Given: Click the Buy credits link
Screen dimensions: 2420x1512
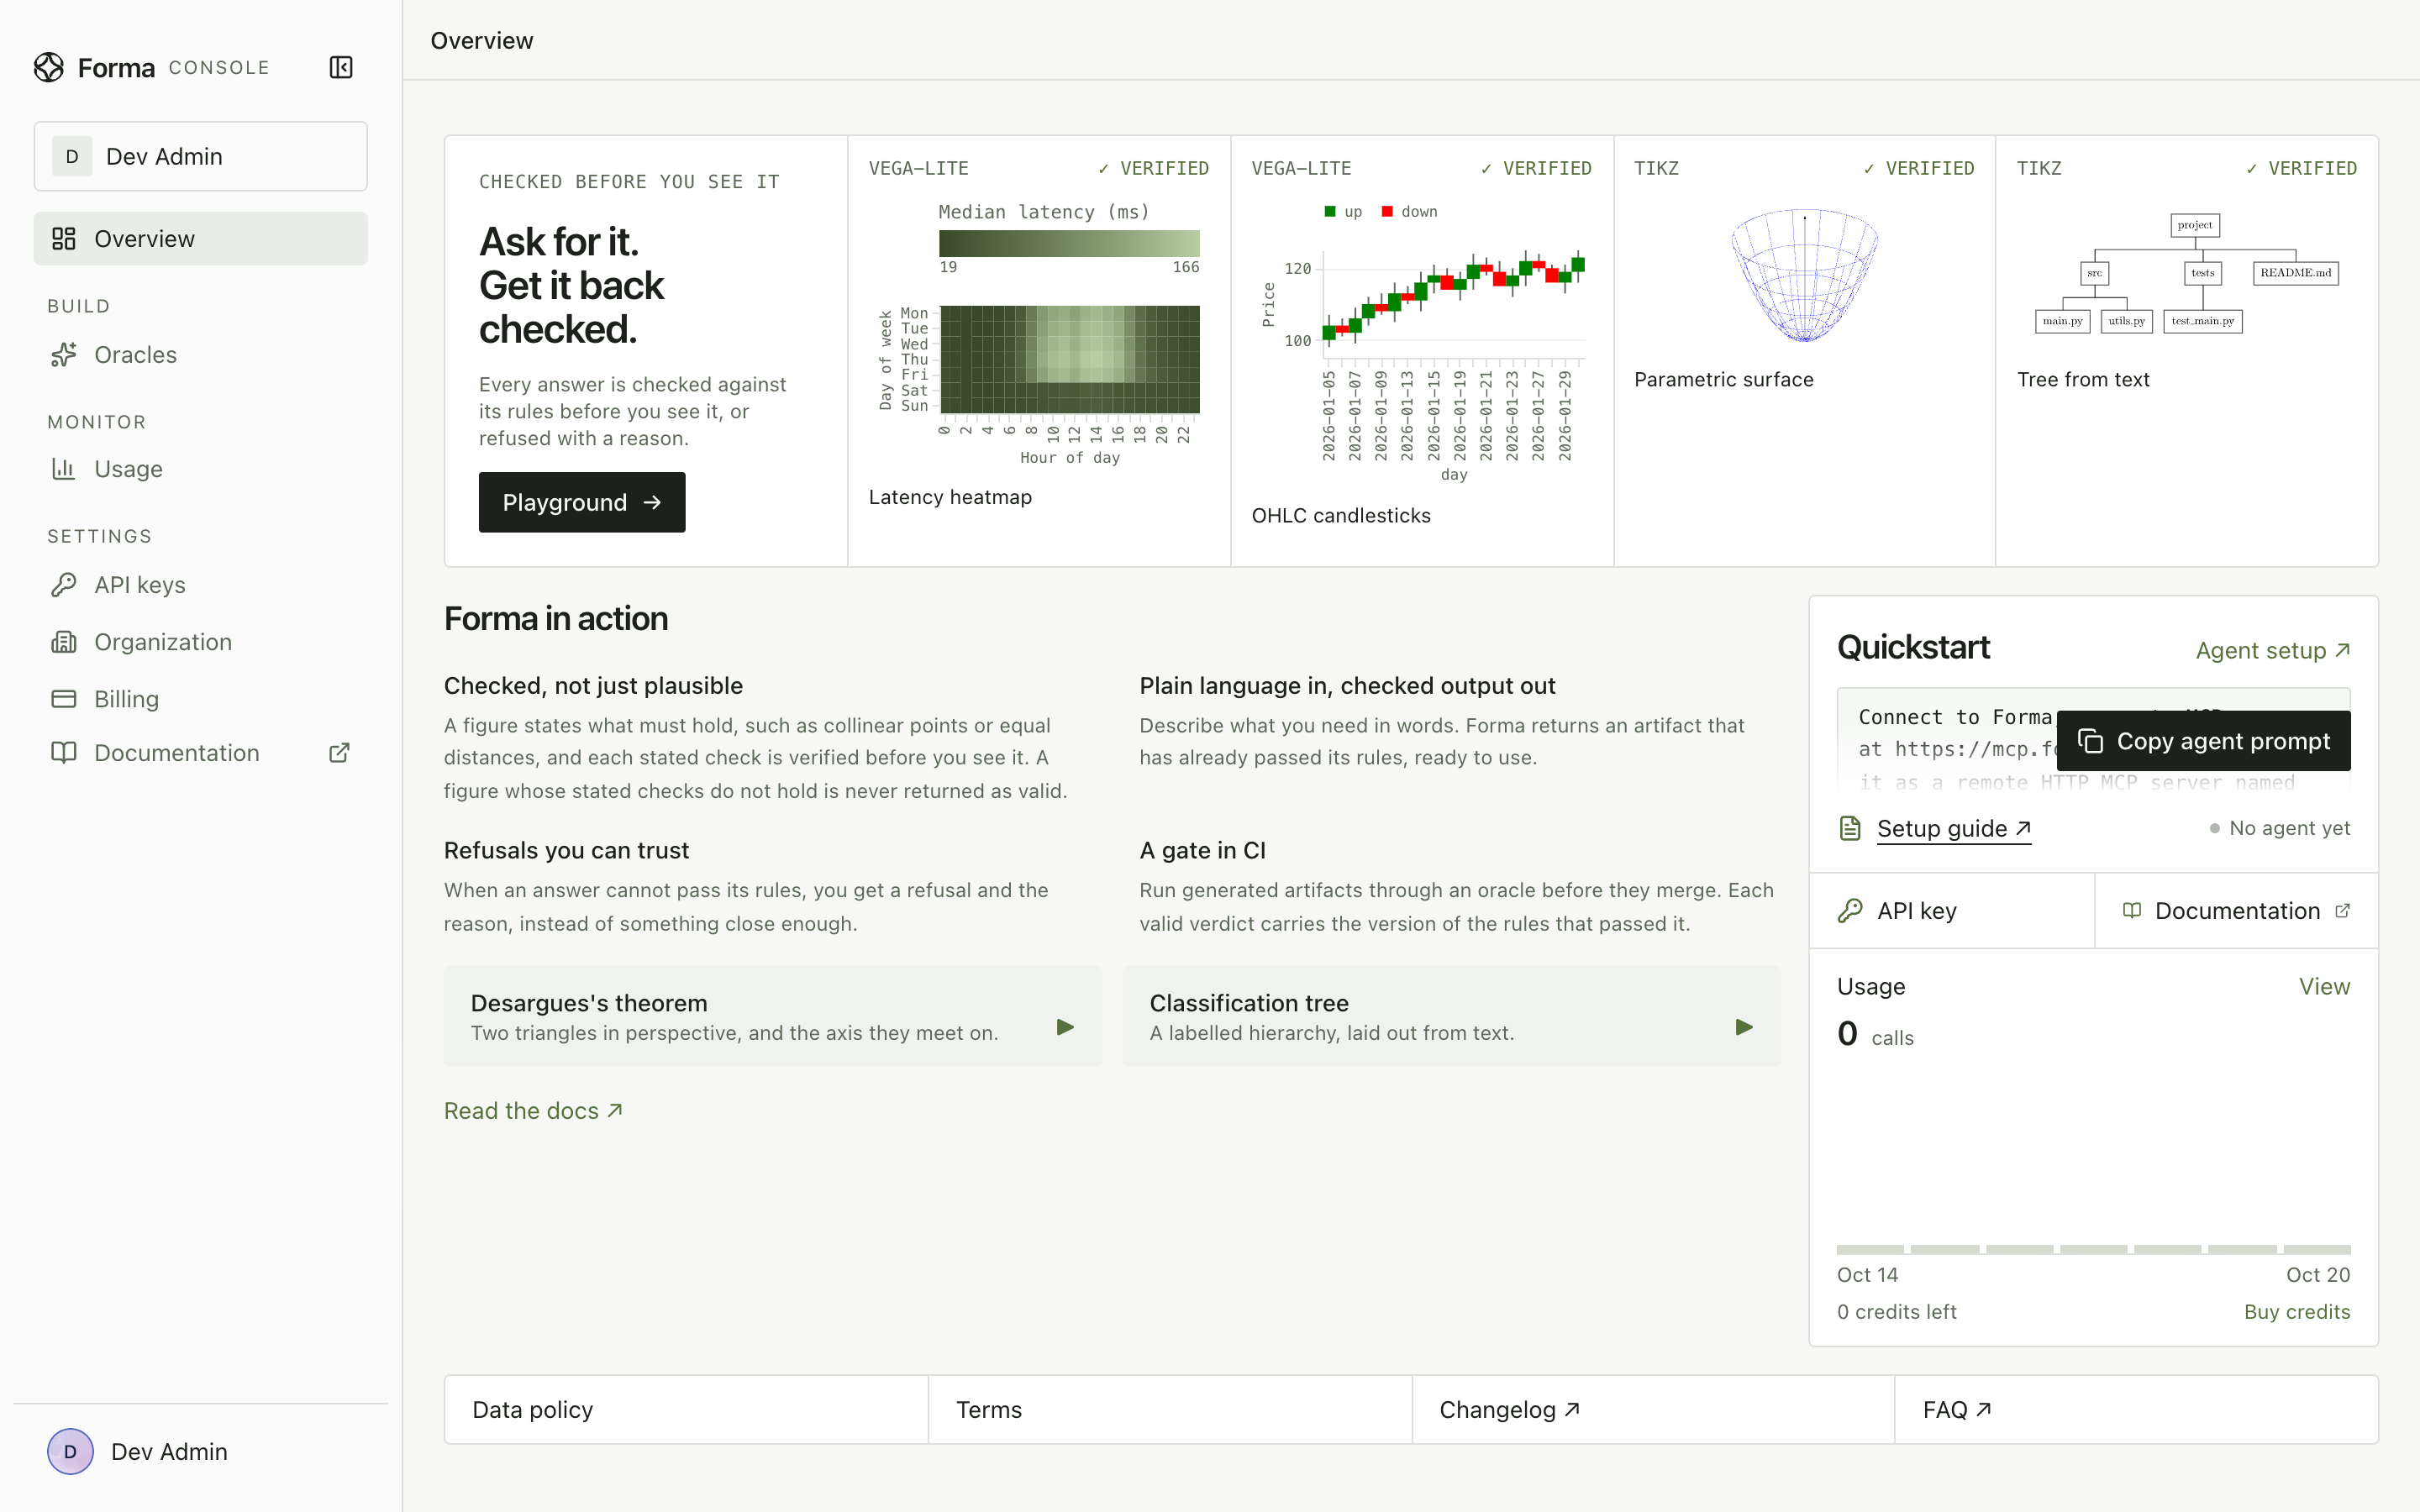Looking at the screenshot, I should coord(2297,1311).
